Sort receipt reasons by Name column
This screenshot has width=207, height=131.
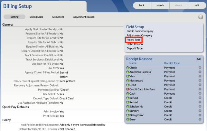[133, 63]
